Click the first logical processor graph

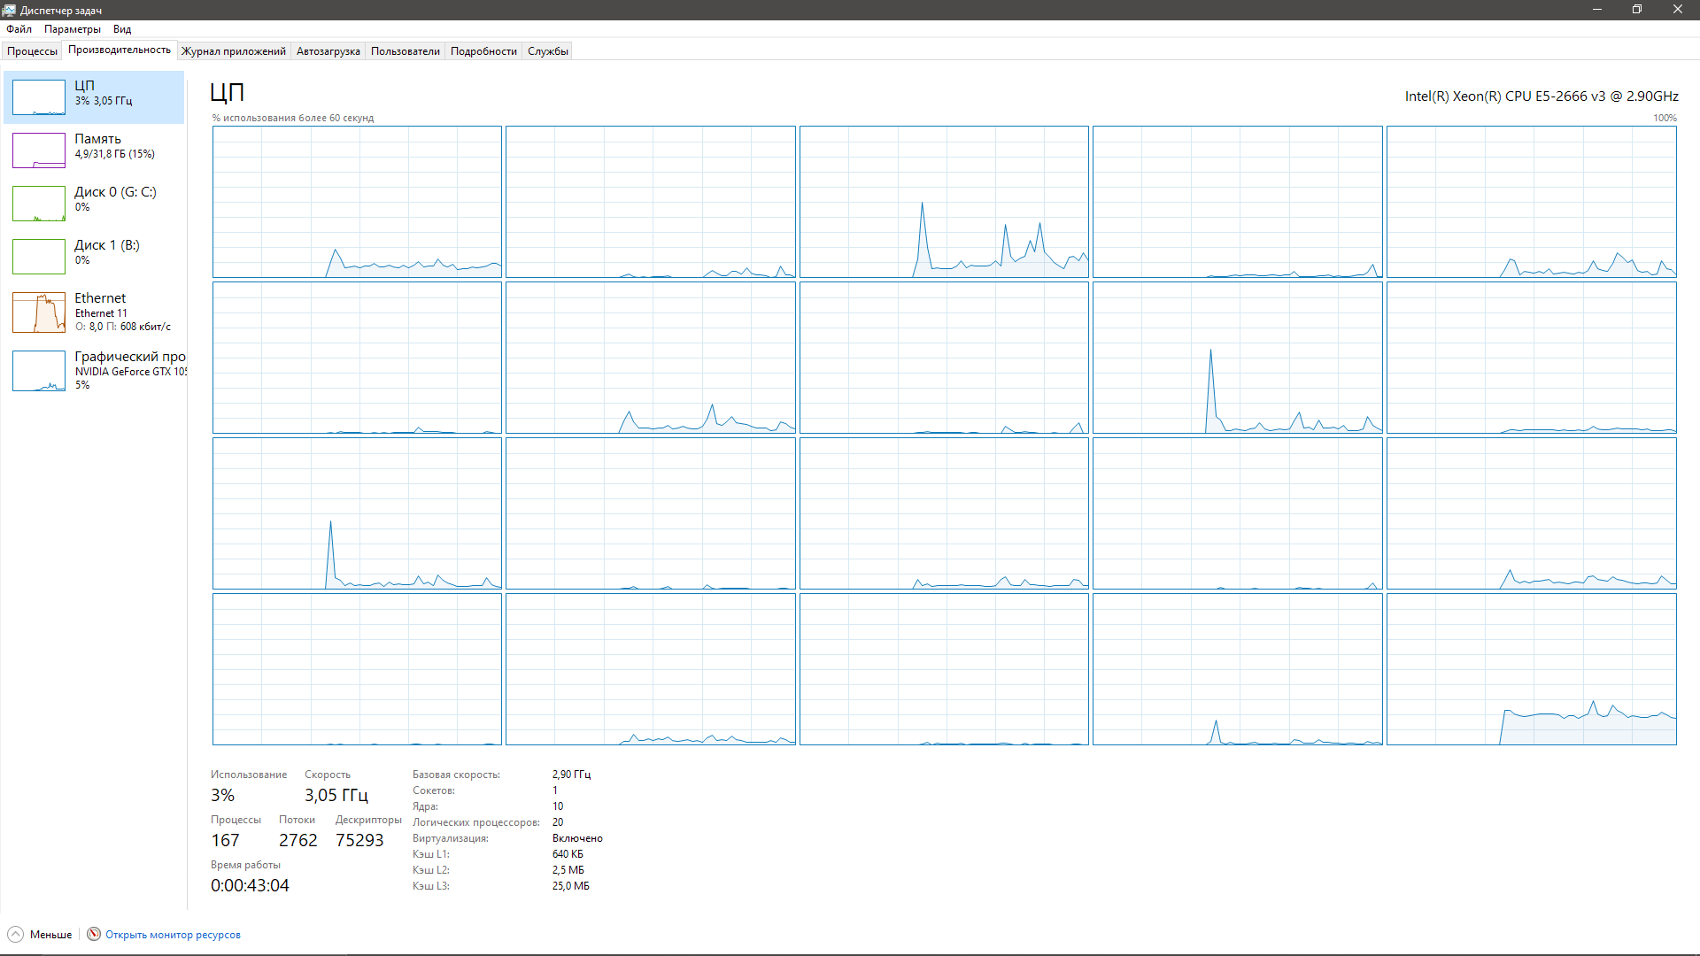coord(357,202)
